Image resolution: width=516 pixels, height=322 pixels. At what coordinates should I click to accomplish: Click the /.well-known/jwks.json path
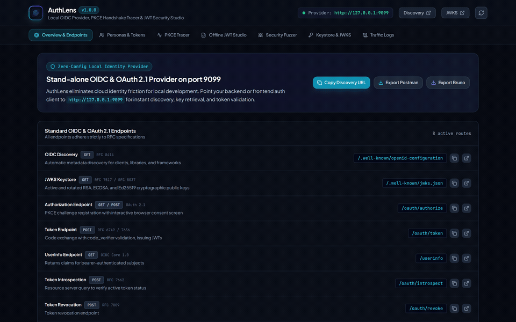pos(414,183)
